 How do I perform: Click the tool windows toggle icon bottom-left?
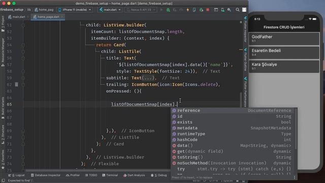tap(4, 180)
